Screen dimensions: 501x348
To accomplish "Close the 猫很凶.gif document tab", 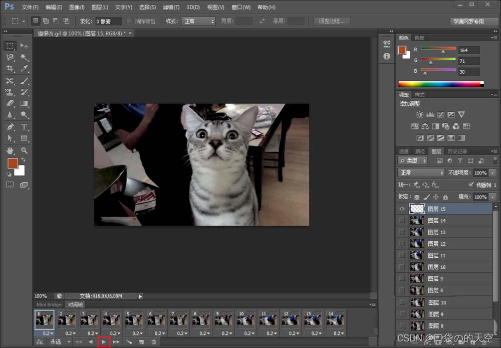I will (130, 33).
